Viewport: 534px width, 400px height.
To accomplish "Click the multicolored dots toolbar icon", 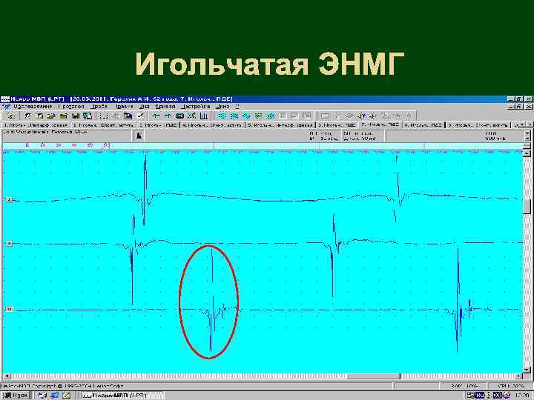I will [x=259, y=116].
